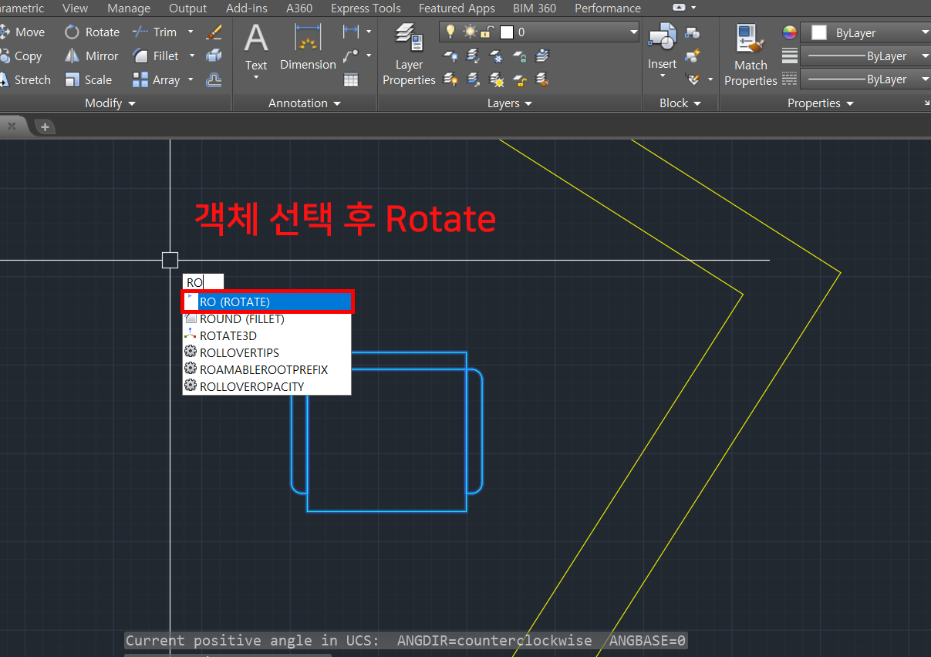Activate the Rotate tool in the ribbon

coord(92,32)
